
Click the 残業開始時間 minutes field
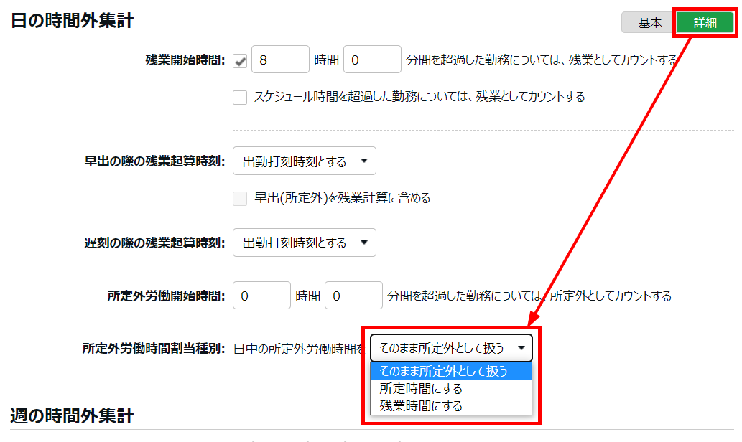pyautogui.click(x=372, y=60)
